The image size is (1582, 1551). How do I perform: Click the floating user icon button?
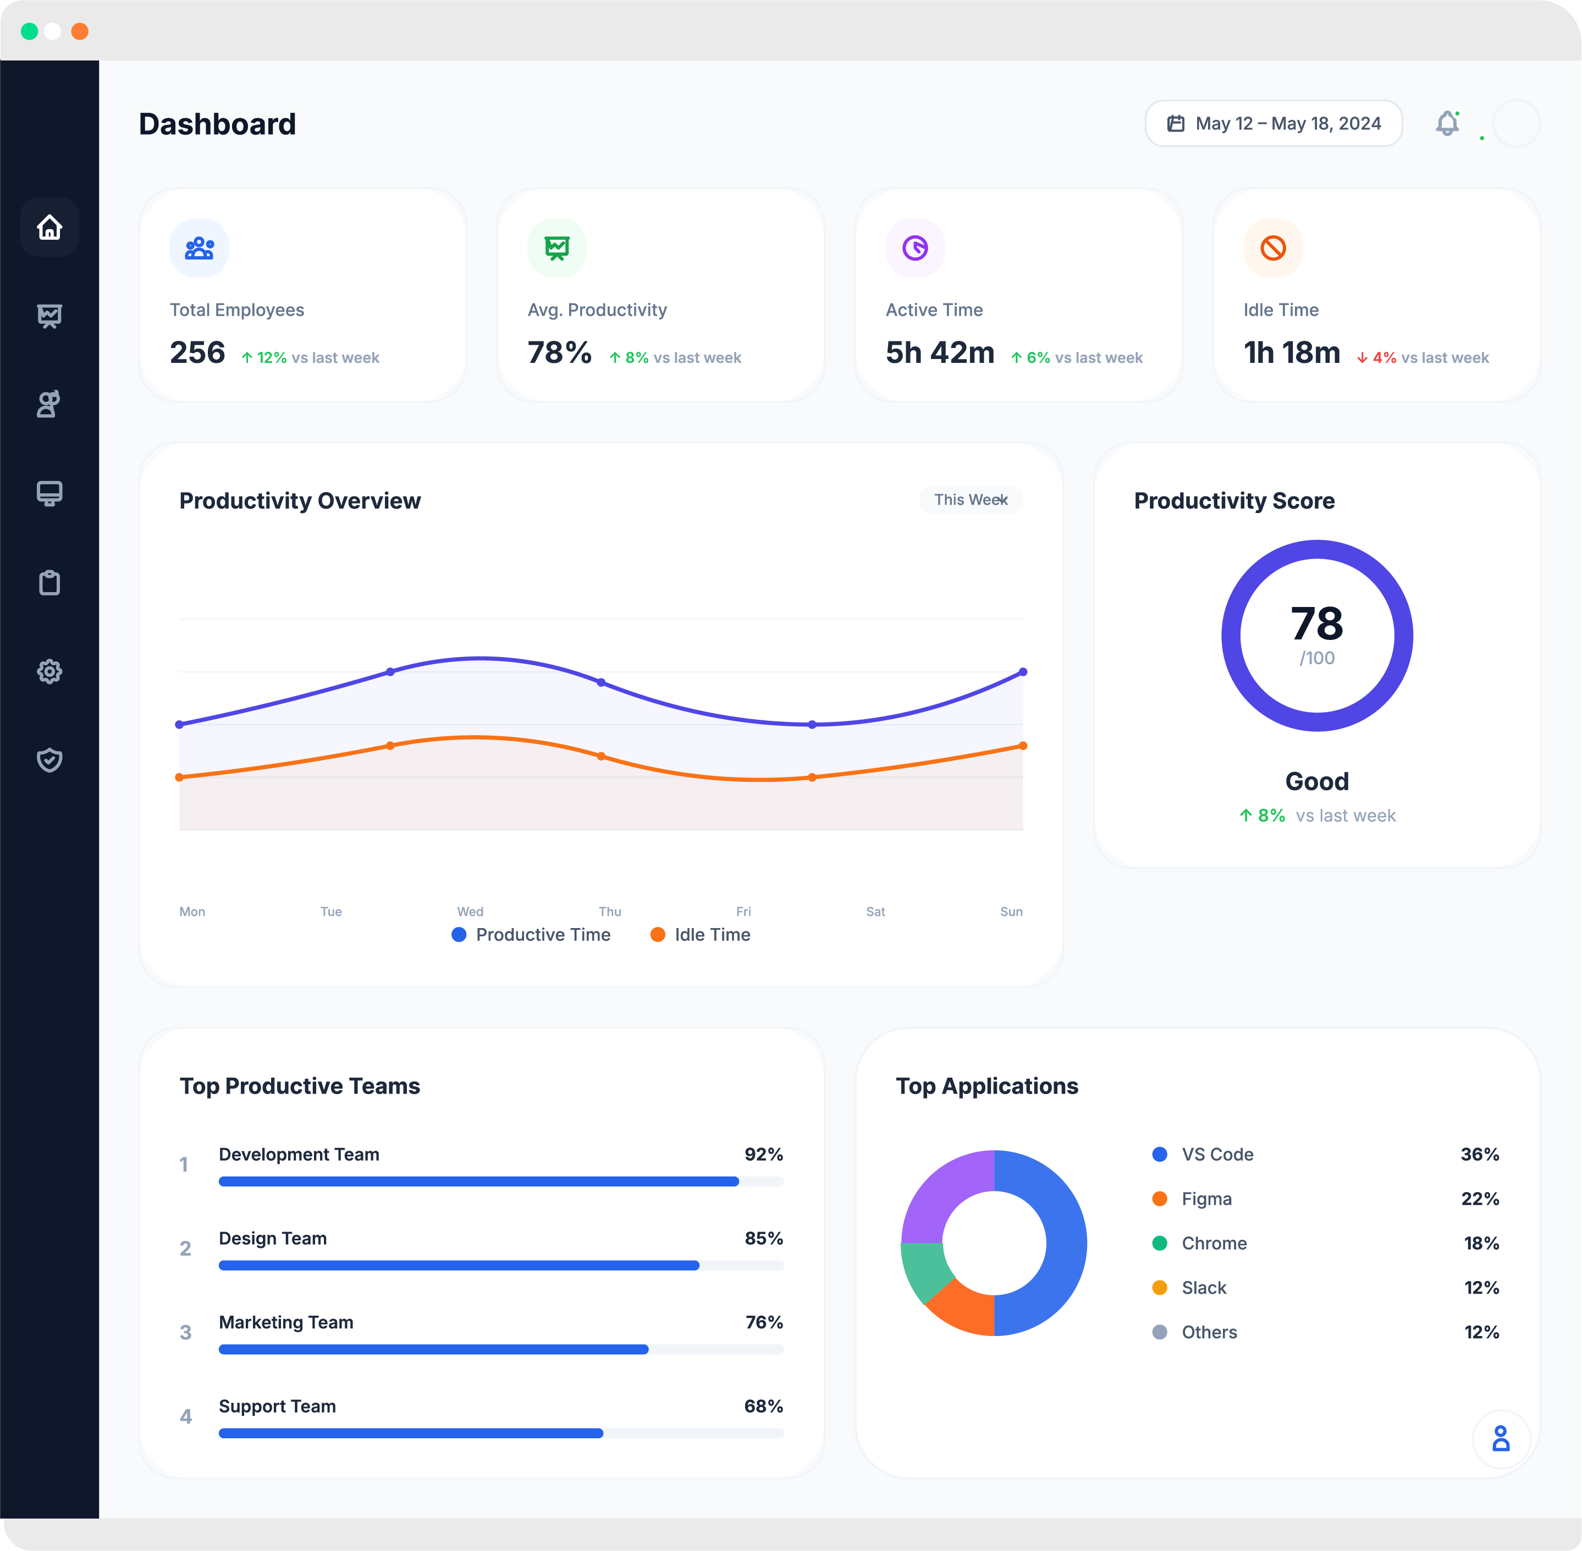click(x=1501, y=1439)
